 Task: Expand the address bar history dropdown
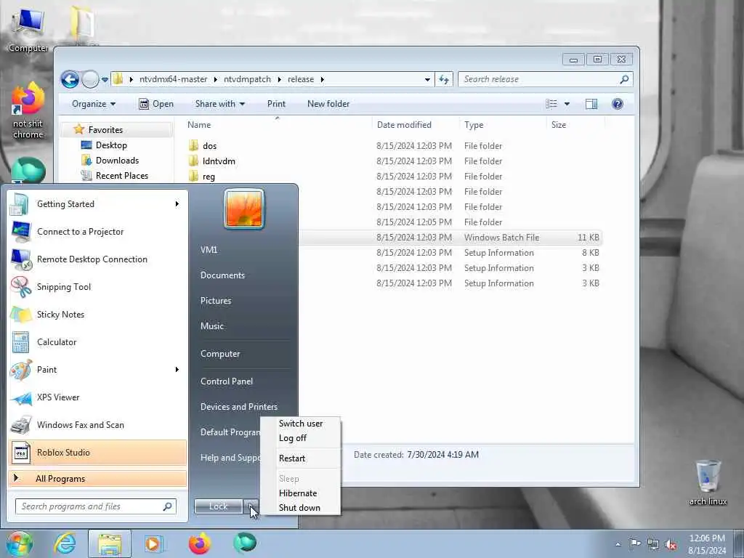427,79
